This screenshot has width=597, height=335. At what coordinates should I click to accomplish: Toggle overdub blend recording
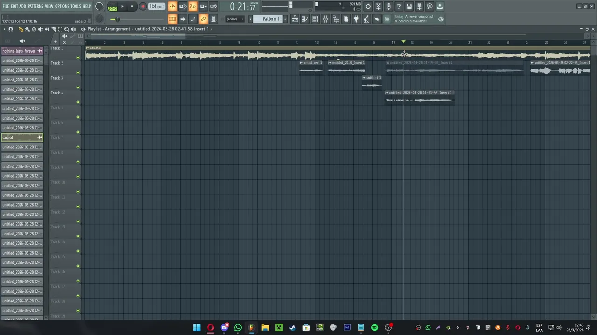203,7
